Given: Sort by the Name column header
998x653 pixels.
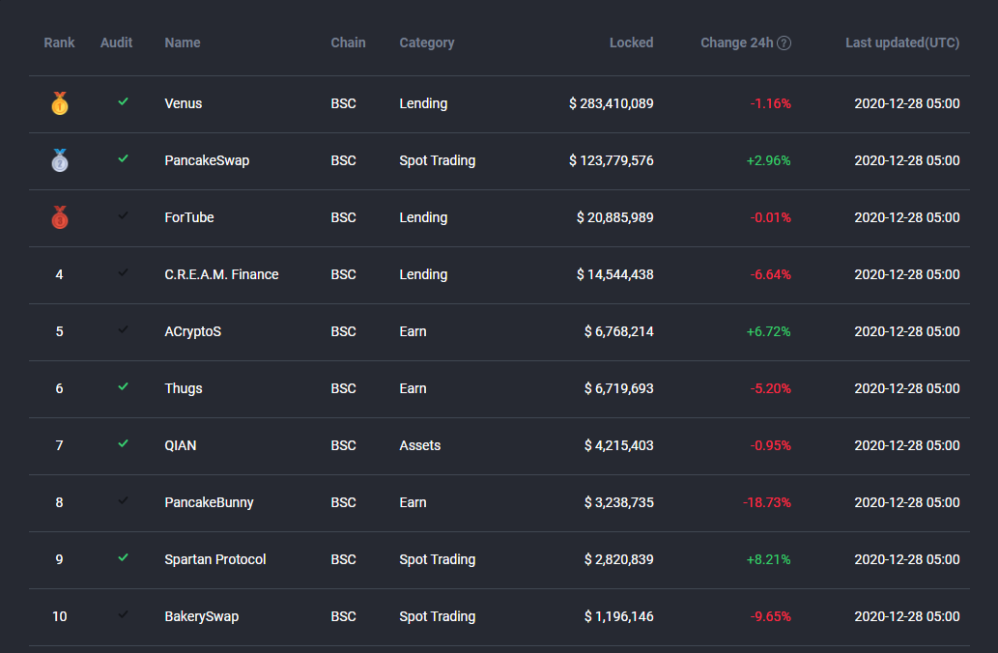Looking at the screenshot, I should point(183,43).
